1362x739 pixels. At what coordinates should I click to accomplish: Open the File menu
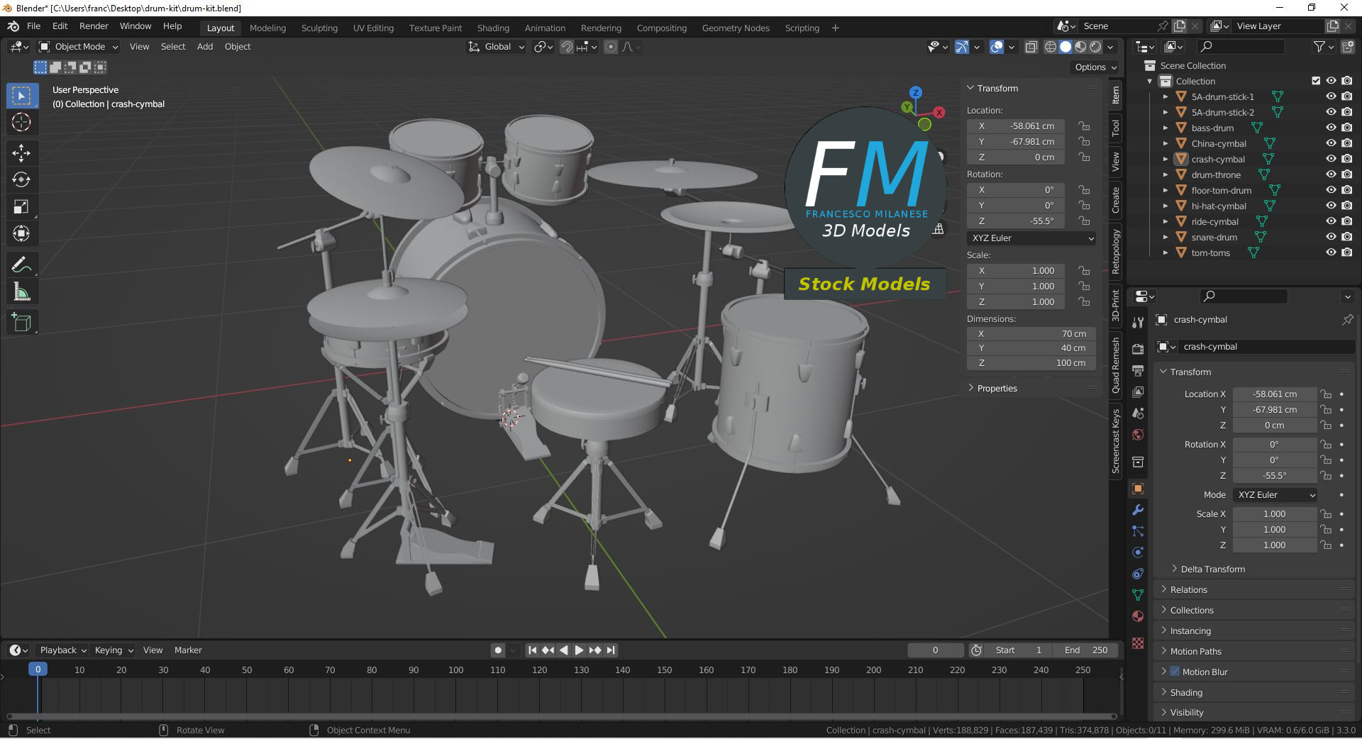tap(33, 26)
